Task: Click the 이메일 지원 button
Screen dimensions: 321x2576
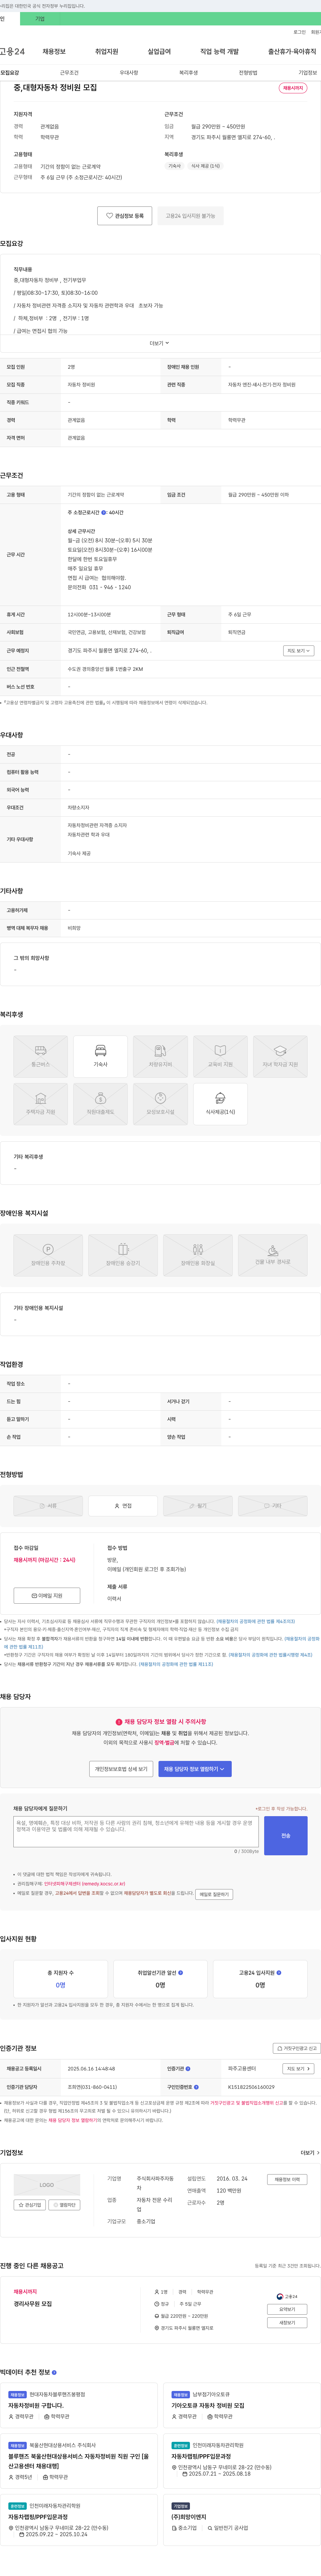Action: click(x=47, y=1596)
